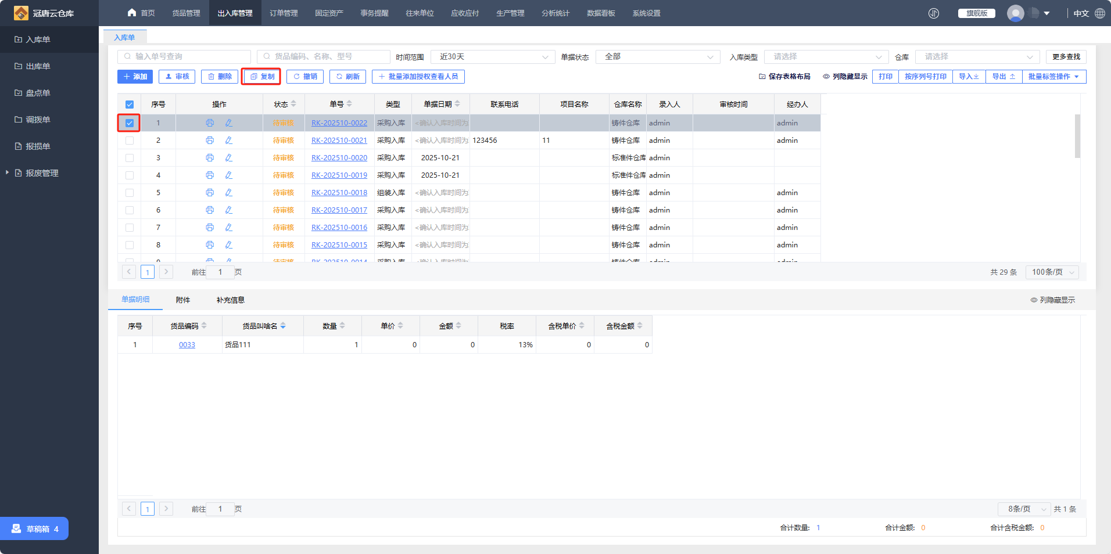Sort by 单号 column sort arrows
This screenshot has height=554, width=1111.
[x=349, y=104]
